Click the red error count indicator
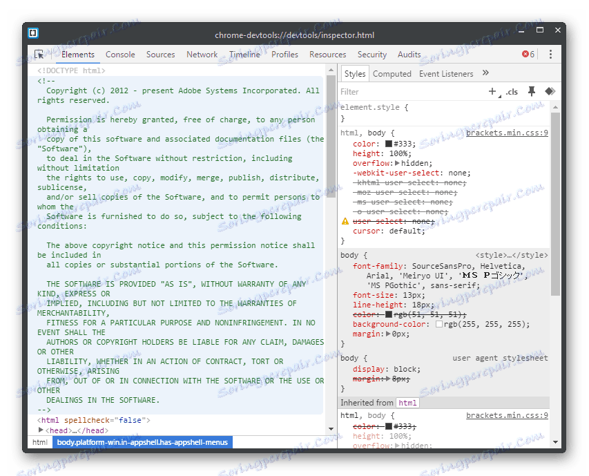 528,54
